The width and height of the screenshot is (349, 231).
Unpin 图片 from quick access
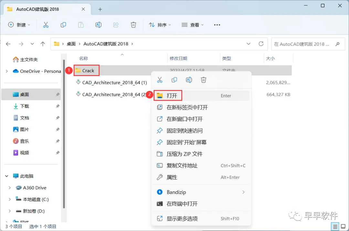58,130
